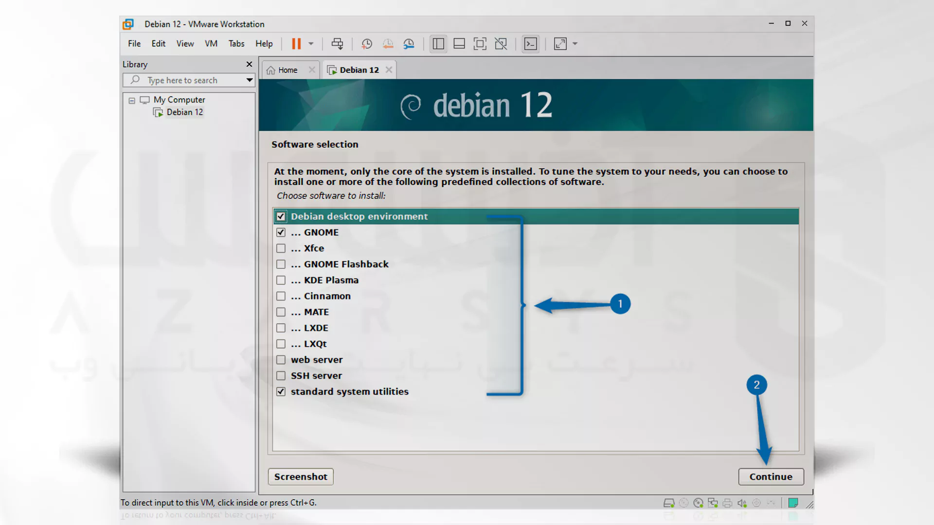The width and height of the screenshot is (934, 525).
Task: Check the KDE Plasma checkbox
Action: (281, 280)
